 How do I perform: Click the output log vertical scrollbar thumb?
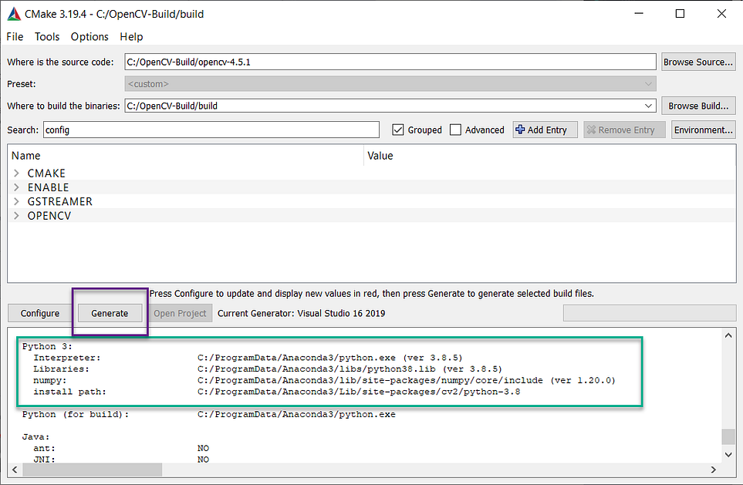728,436
